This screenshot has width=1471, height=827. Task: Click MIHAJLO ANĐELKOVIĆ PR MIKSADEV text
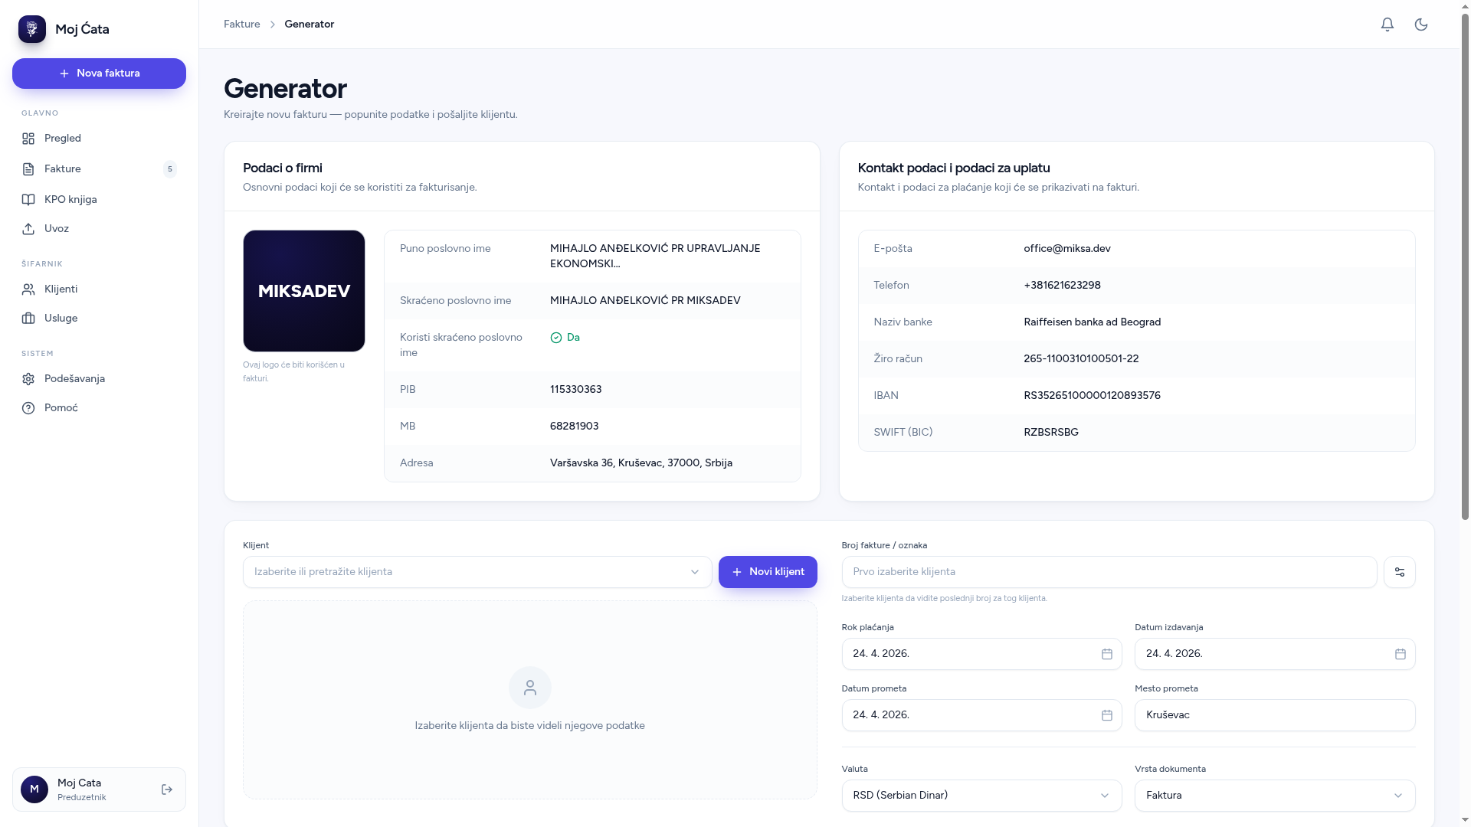point(645,301)
